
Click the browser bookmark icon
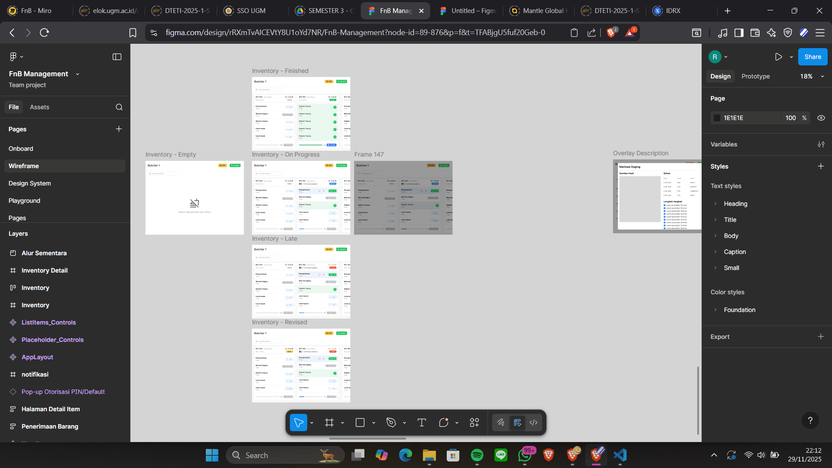133,32
